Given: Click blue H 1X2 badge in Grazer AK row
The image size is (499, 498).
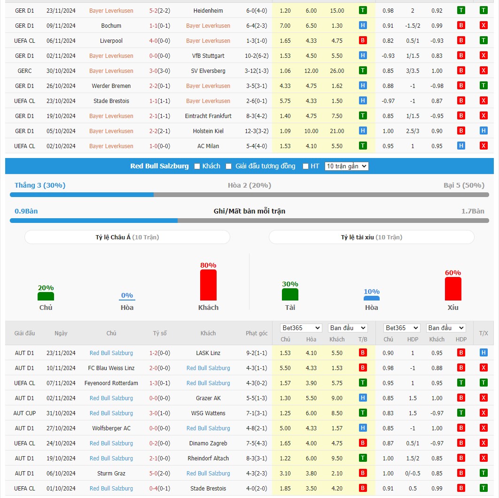Looking at the screenshot, I should [x=362, y=397].
